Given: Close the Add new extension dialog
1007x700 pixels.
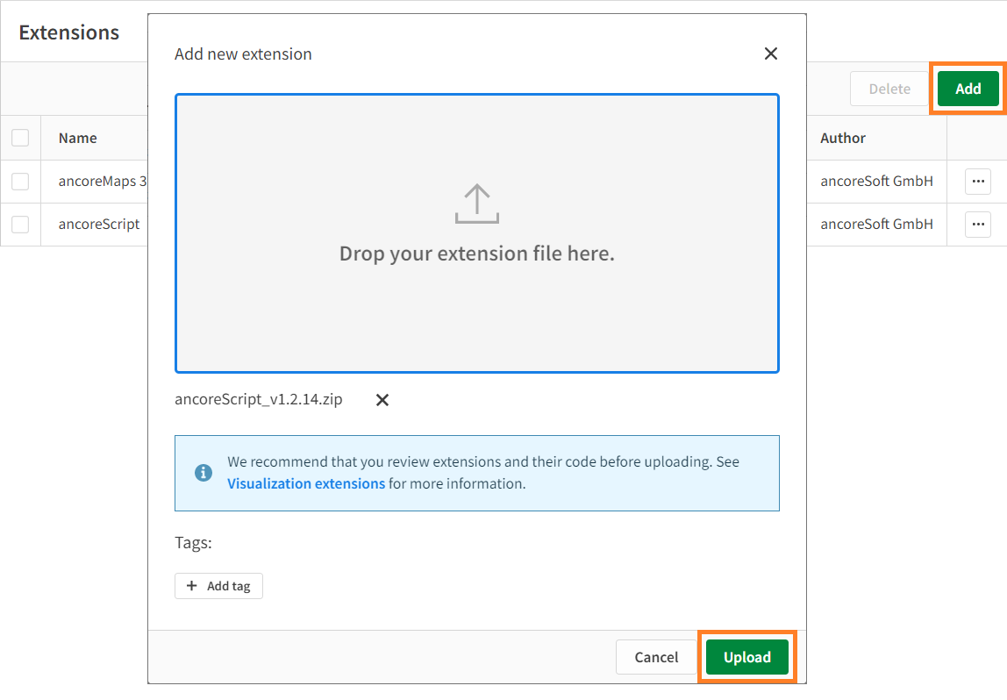Looking at the screenshot, I should coord(771,54).
